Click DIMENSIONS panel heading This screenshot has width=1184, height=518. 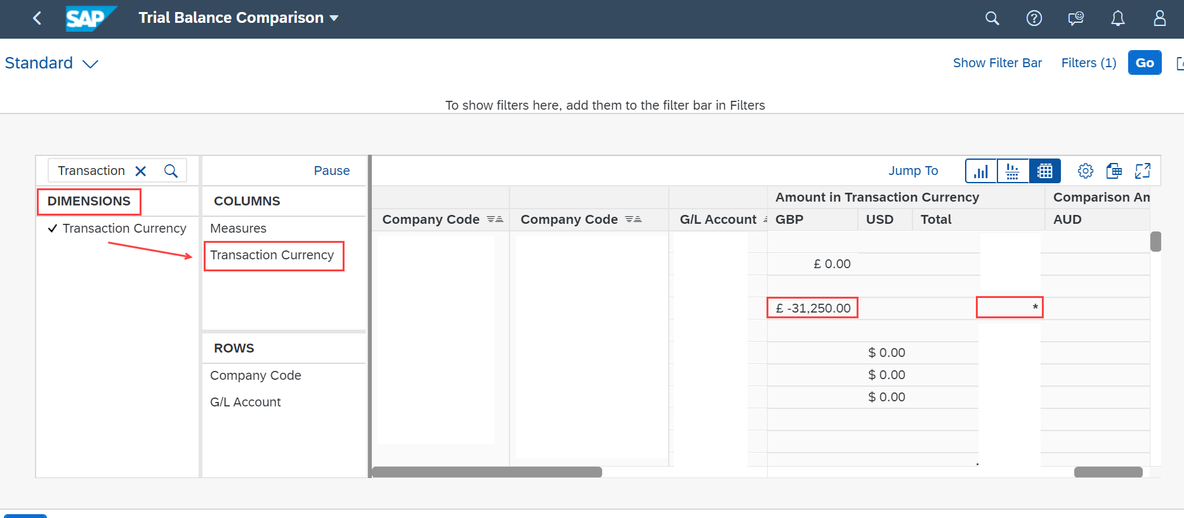(89, 201)
